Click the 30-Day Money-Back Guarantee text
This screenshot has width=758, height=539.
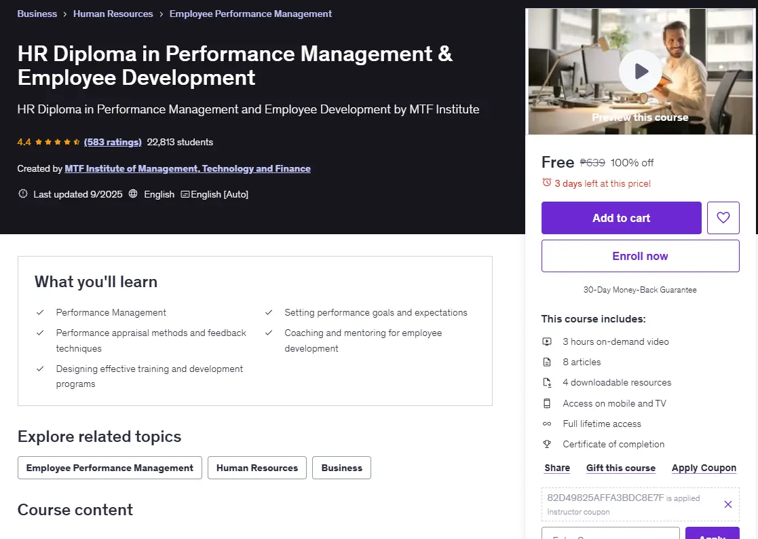(x=640, y=290)
